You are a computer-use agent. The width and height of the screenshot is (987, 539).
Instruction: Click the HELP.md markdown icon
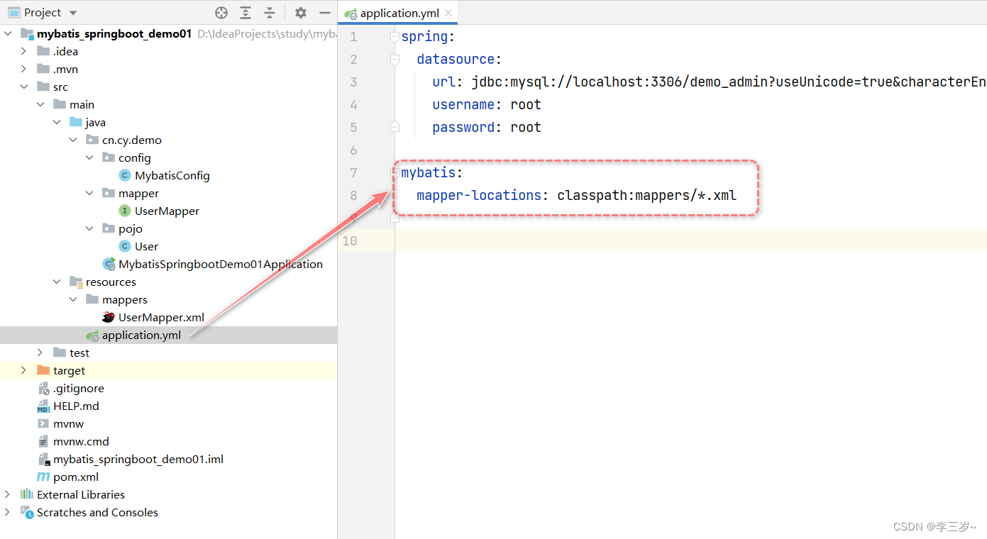tap(43, 406)
